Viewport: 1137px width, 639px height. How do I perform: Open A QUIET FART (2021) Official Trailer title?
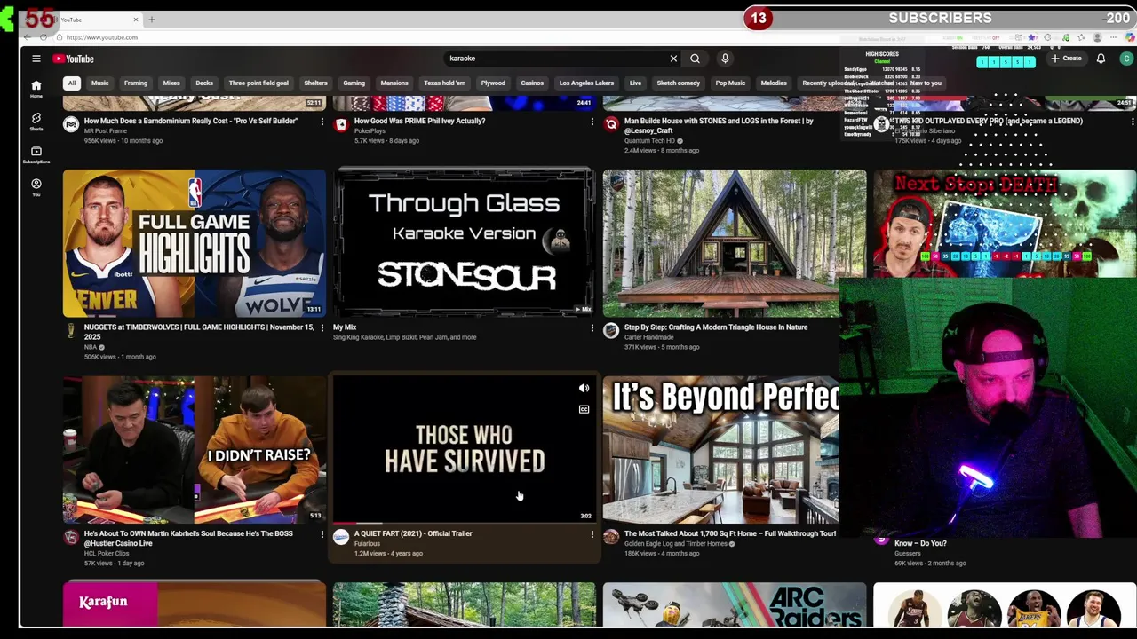click(x=413, y=533)
